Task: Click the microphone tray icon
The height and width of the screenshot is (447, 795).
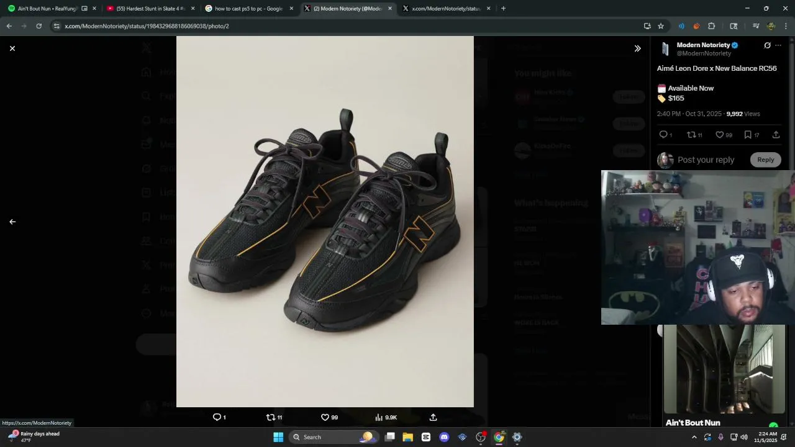Action: (720, 437)
